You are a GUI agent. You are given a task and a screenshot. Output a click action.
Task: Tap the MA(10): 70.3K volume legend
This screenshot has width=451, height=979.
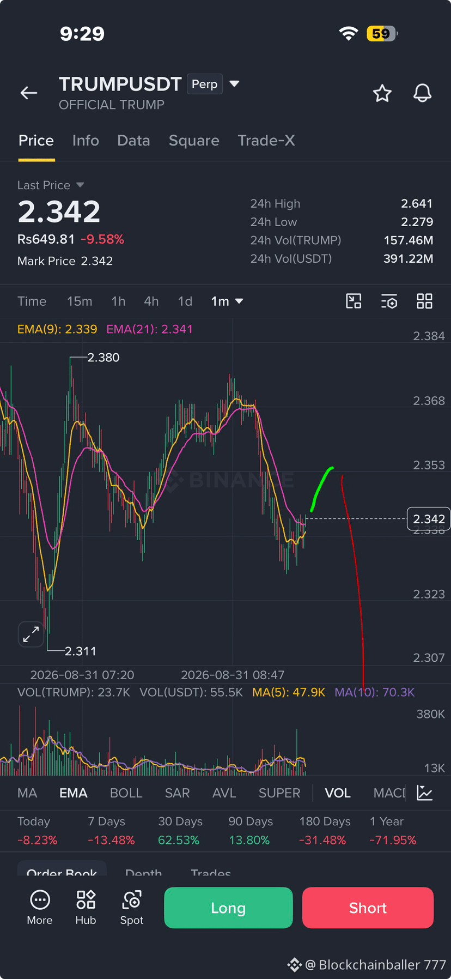point(375,692)
